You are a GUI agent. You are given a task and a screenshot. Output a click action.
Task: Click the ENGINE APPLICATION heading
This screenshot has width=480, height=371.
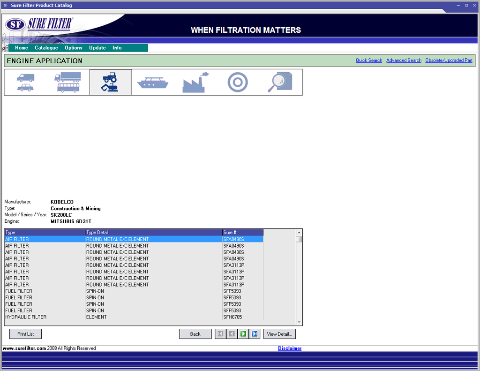coord(45,61)
